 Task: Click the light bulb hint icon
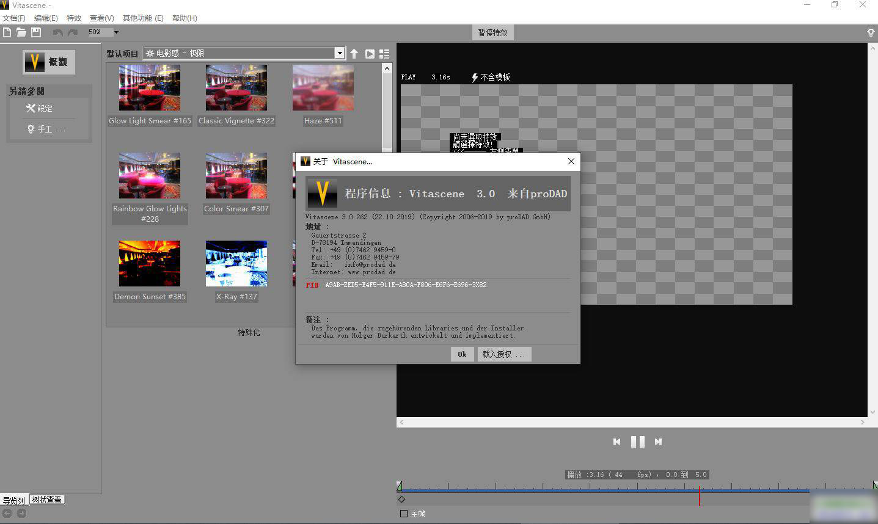(871, 32)
